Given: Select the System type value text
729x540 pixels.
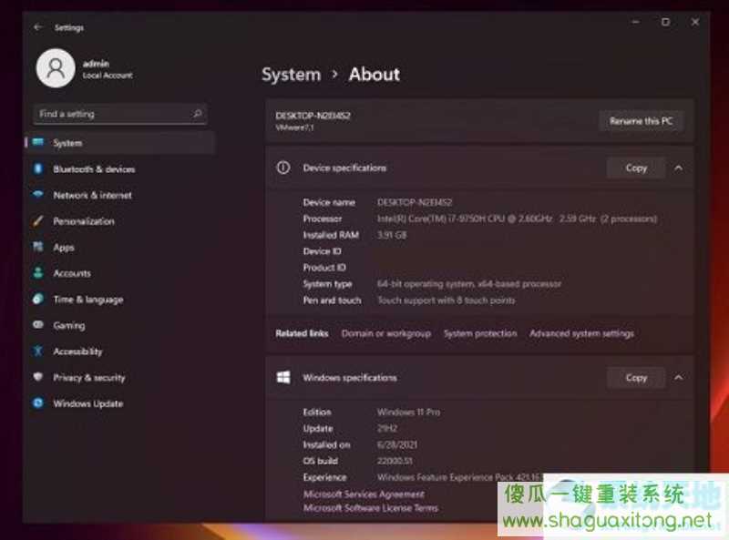Looking at the screenshot, I should click(469, 283).
